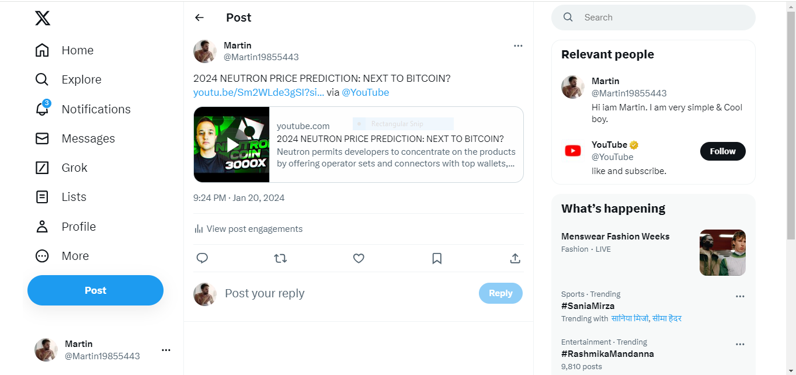This screenshot has height=375, width=796.
Task: Click the blue Post button
Action: click(95, 290)
